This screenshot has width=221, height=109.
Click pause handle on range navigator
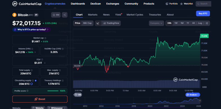[200, 101]
